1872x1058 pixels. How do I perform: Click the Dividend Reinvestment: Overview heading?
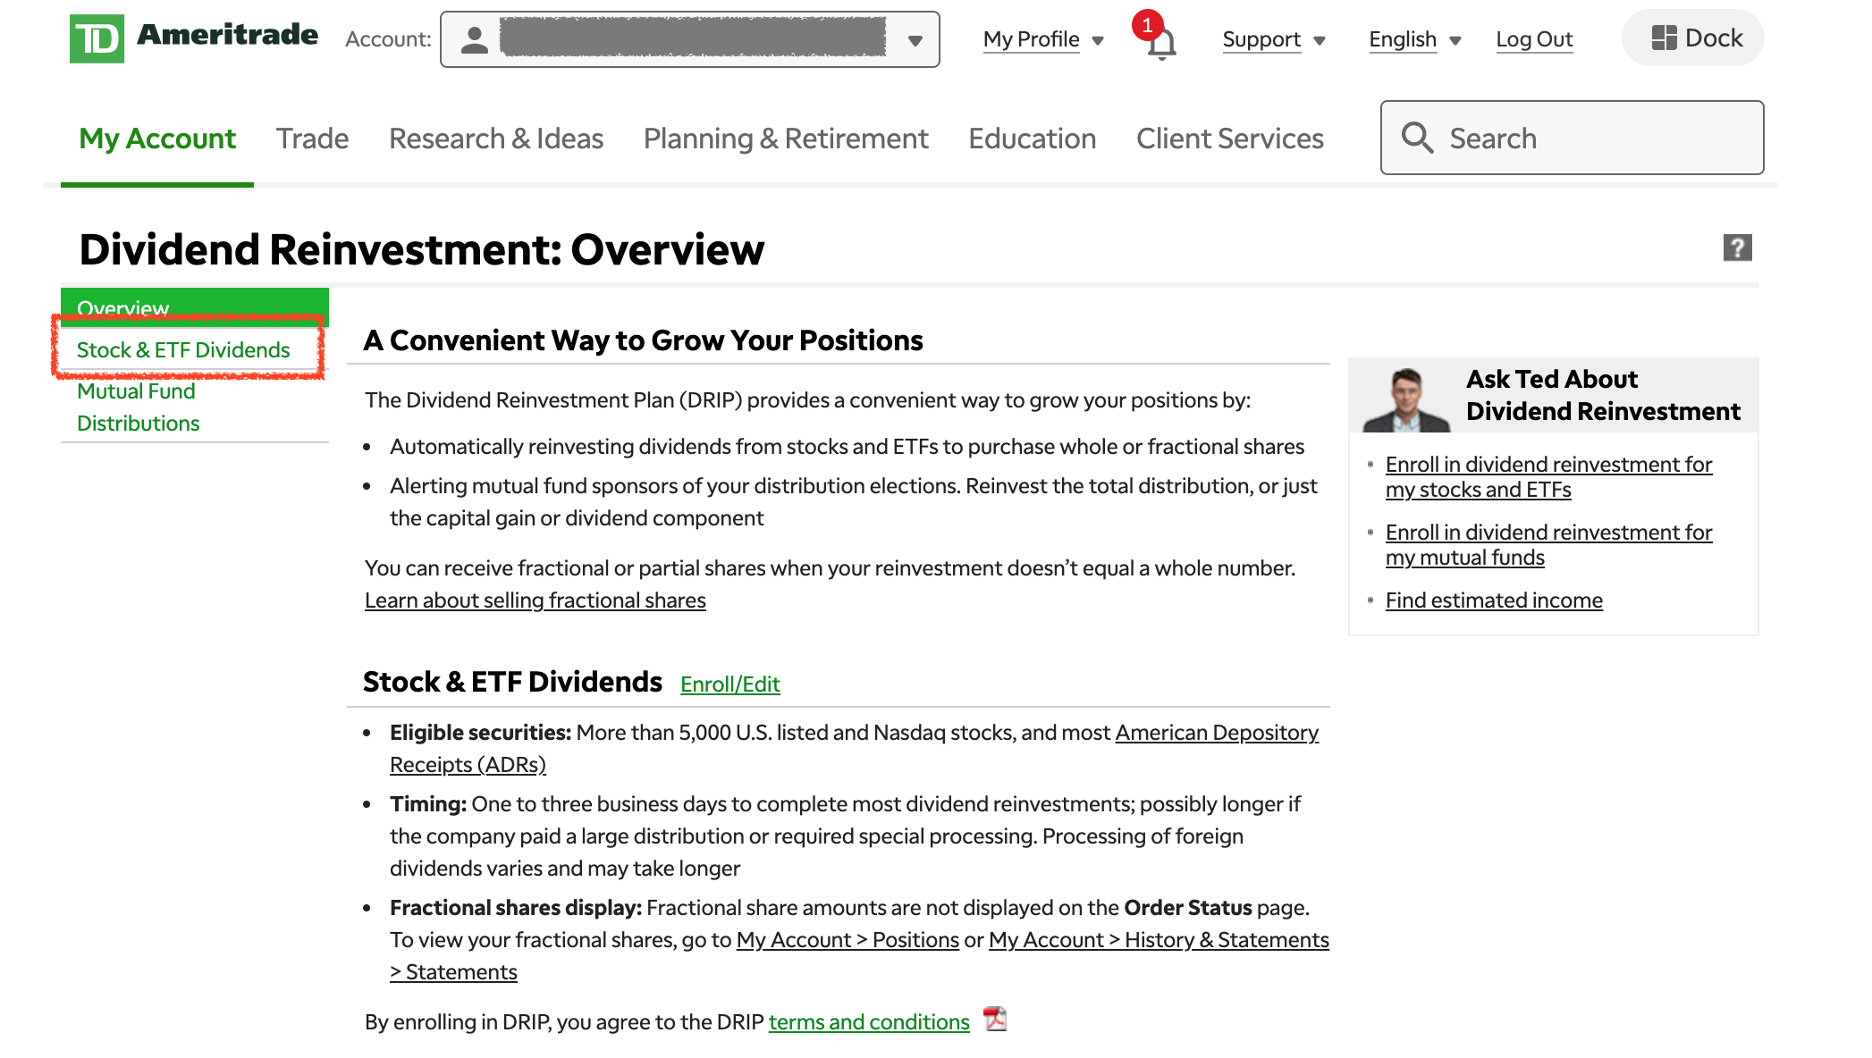[422, 249]
